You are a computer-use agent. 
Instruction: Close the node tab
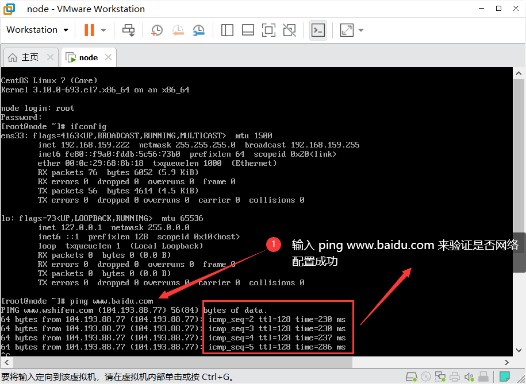point(108,57)
